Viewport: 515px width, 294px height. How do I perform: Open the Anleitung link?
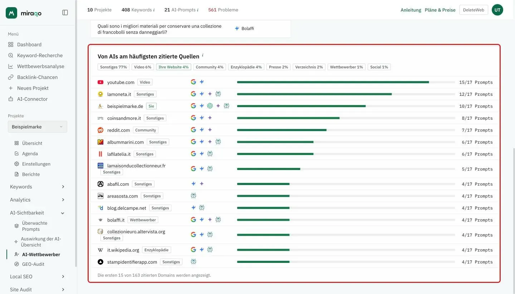(x=411, y=10)
